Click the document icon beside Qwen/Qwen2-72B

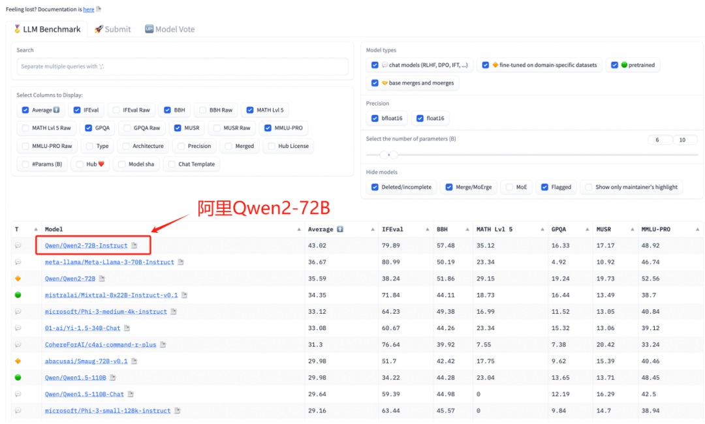tap(102, 279)
